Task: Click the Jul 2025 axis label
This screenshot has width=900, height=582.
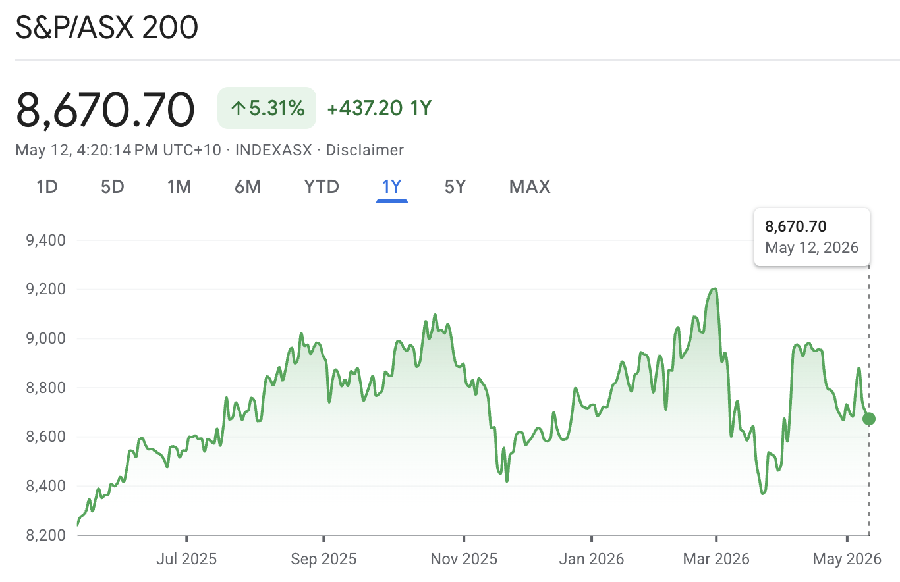Action: pyautogui.click(x=186, y=560)
